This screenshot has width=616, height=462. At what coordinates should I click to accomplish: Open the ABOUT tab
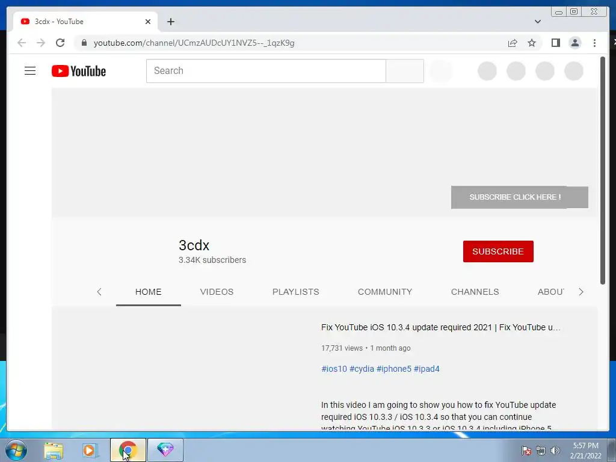click(551, 292)
